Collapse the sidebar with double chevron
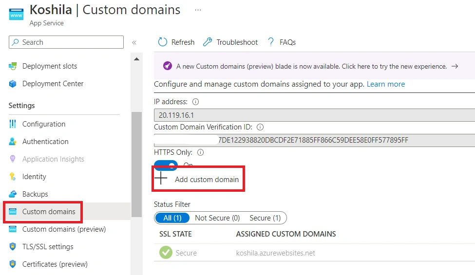This screenshot has width=475, height=275. click(x=134, y=43)
